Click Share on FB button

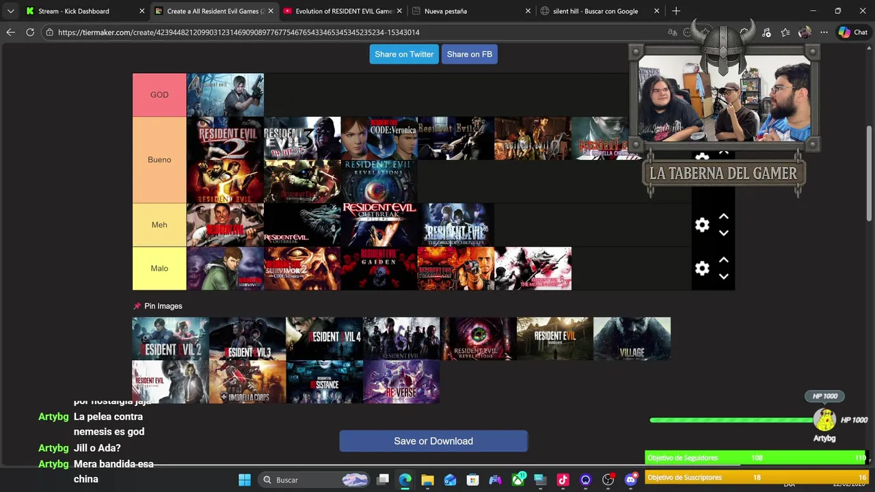point(469,54)
